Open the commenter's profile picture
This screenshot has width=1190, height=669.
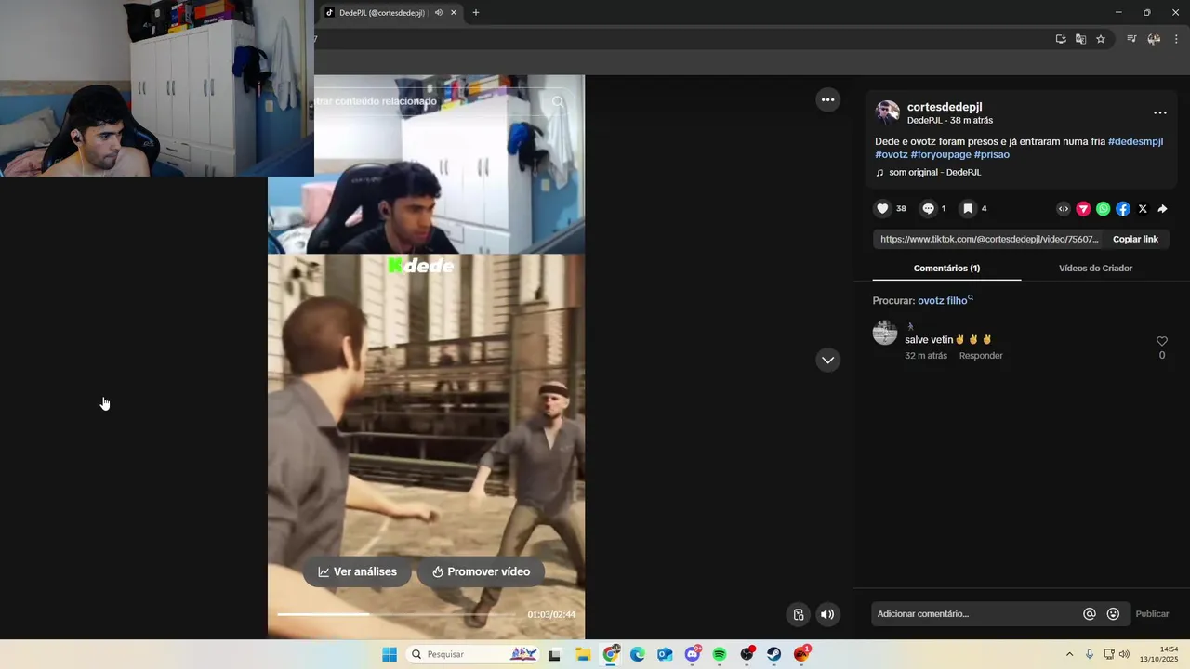885,333
